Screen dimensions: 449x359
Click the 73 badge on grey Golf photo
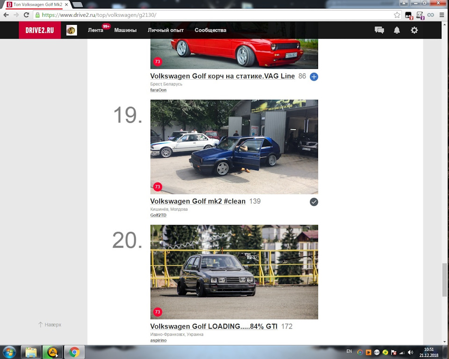click(158, 312)
